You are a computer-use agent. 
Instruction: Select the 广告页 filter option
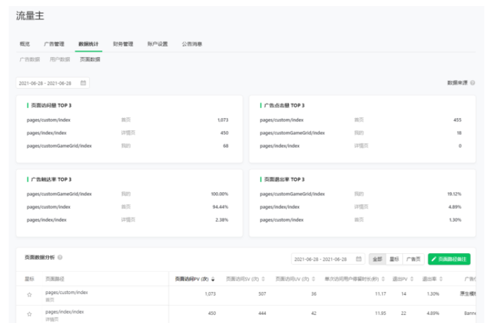[x=412, y=259]
